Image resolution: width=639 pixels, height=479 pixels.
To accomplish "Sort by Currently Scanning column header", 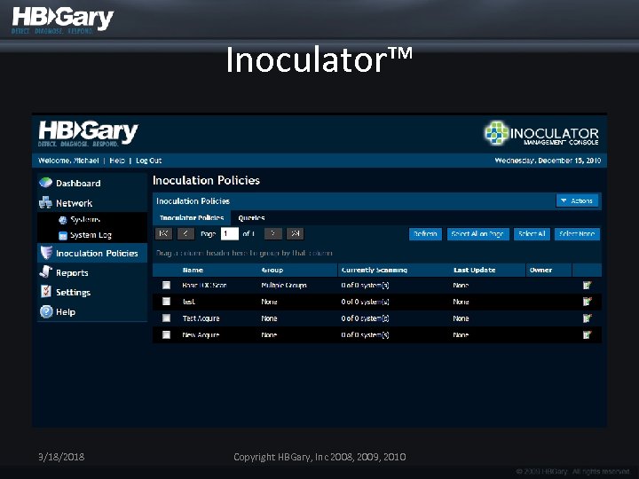I will (375, 270).
